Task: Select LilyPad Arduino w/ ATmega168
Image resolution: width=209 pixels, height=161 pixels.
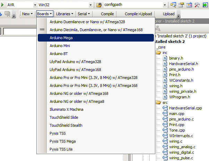Action: coord(96,70)
